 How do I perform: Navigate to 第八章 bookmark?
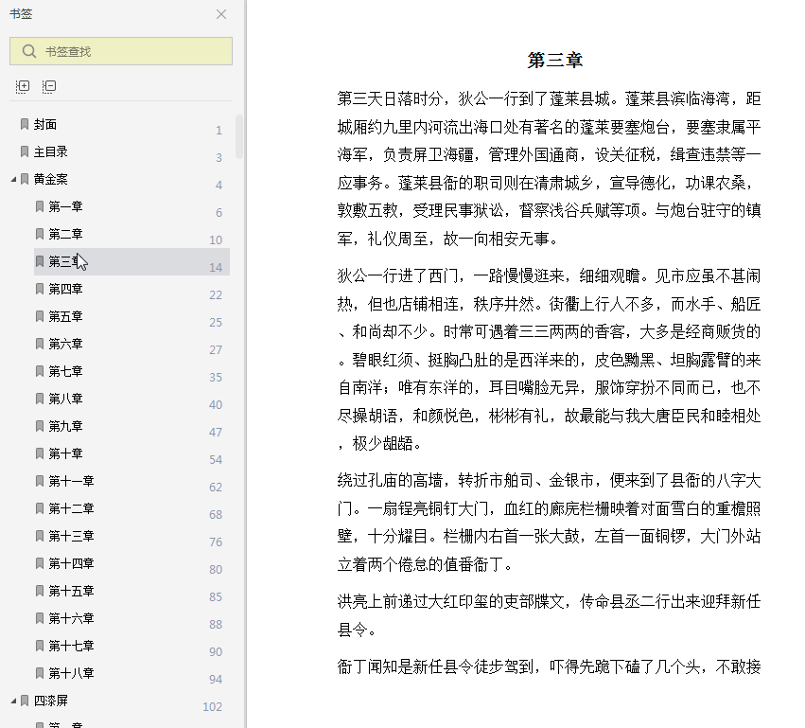pyautogui.click(x=65, y=399)
